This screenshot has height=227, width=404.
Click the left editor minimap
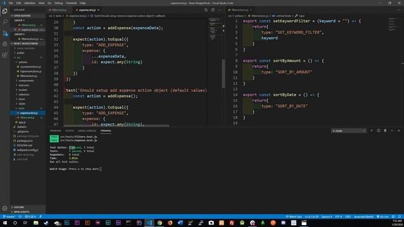215,29
